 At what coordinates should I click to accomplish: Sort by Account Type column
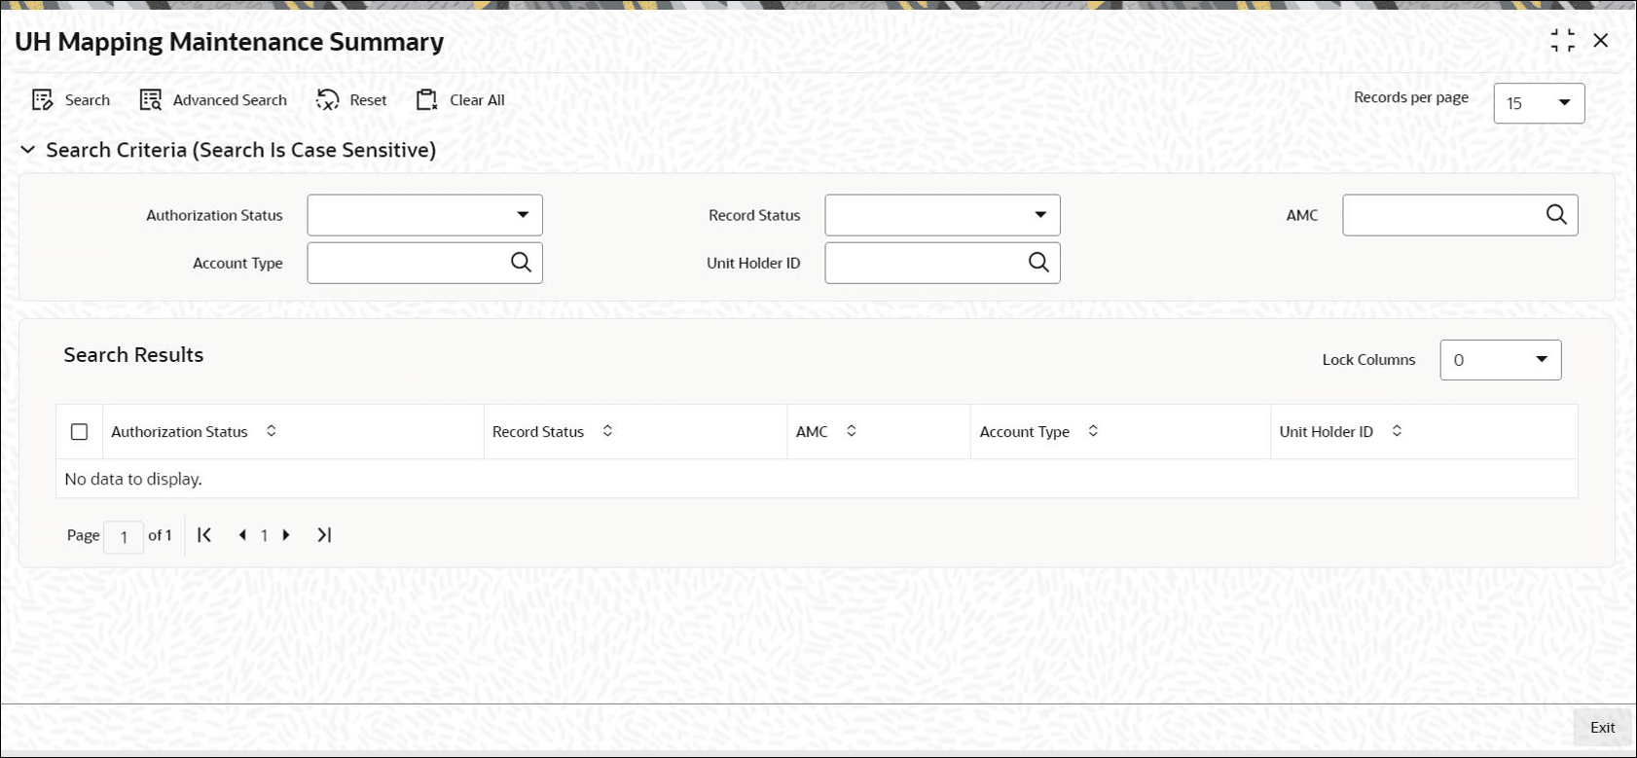point(1093,431)
